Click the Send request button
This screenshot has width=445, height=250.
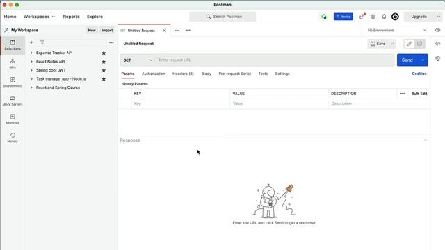click(407, 60)
